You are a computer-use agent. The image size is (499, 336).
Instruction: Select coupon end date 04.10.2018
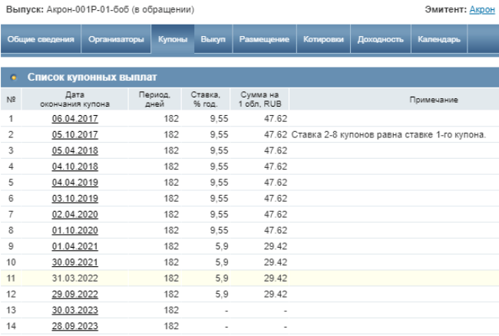[x=74, y=166]
